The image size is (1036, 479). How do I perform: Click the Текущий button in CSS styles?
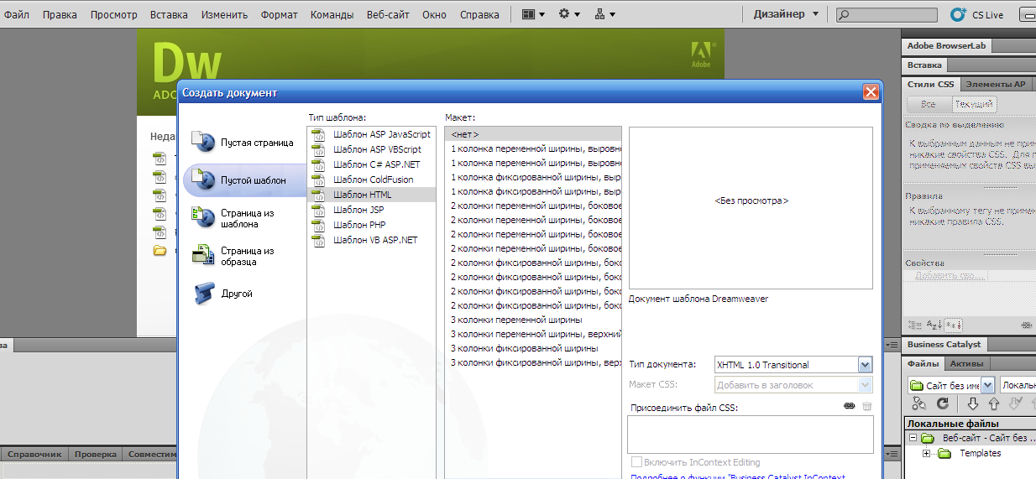pyautogui.click(x=974, y=105)
